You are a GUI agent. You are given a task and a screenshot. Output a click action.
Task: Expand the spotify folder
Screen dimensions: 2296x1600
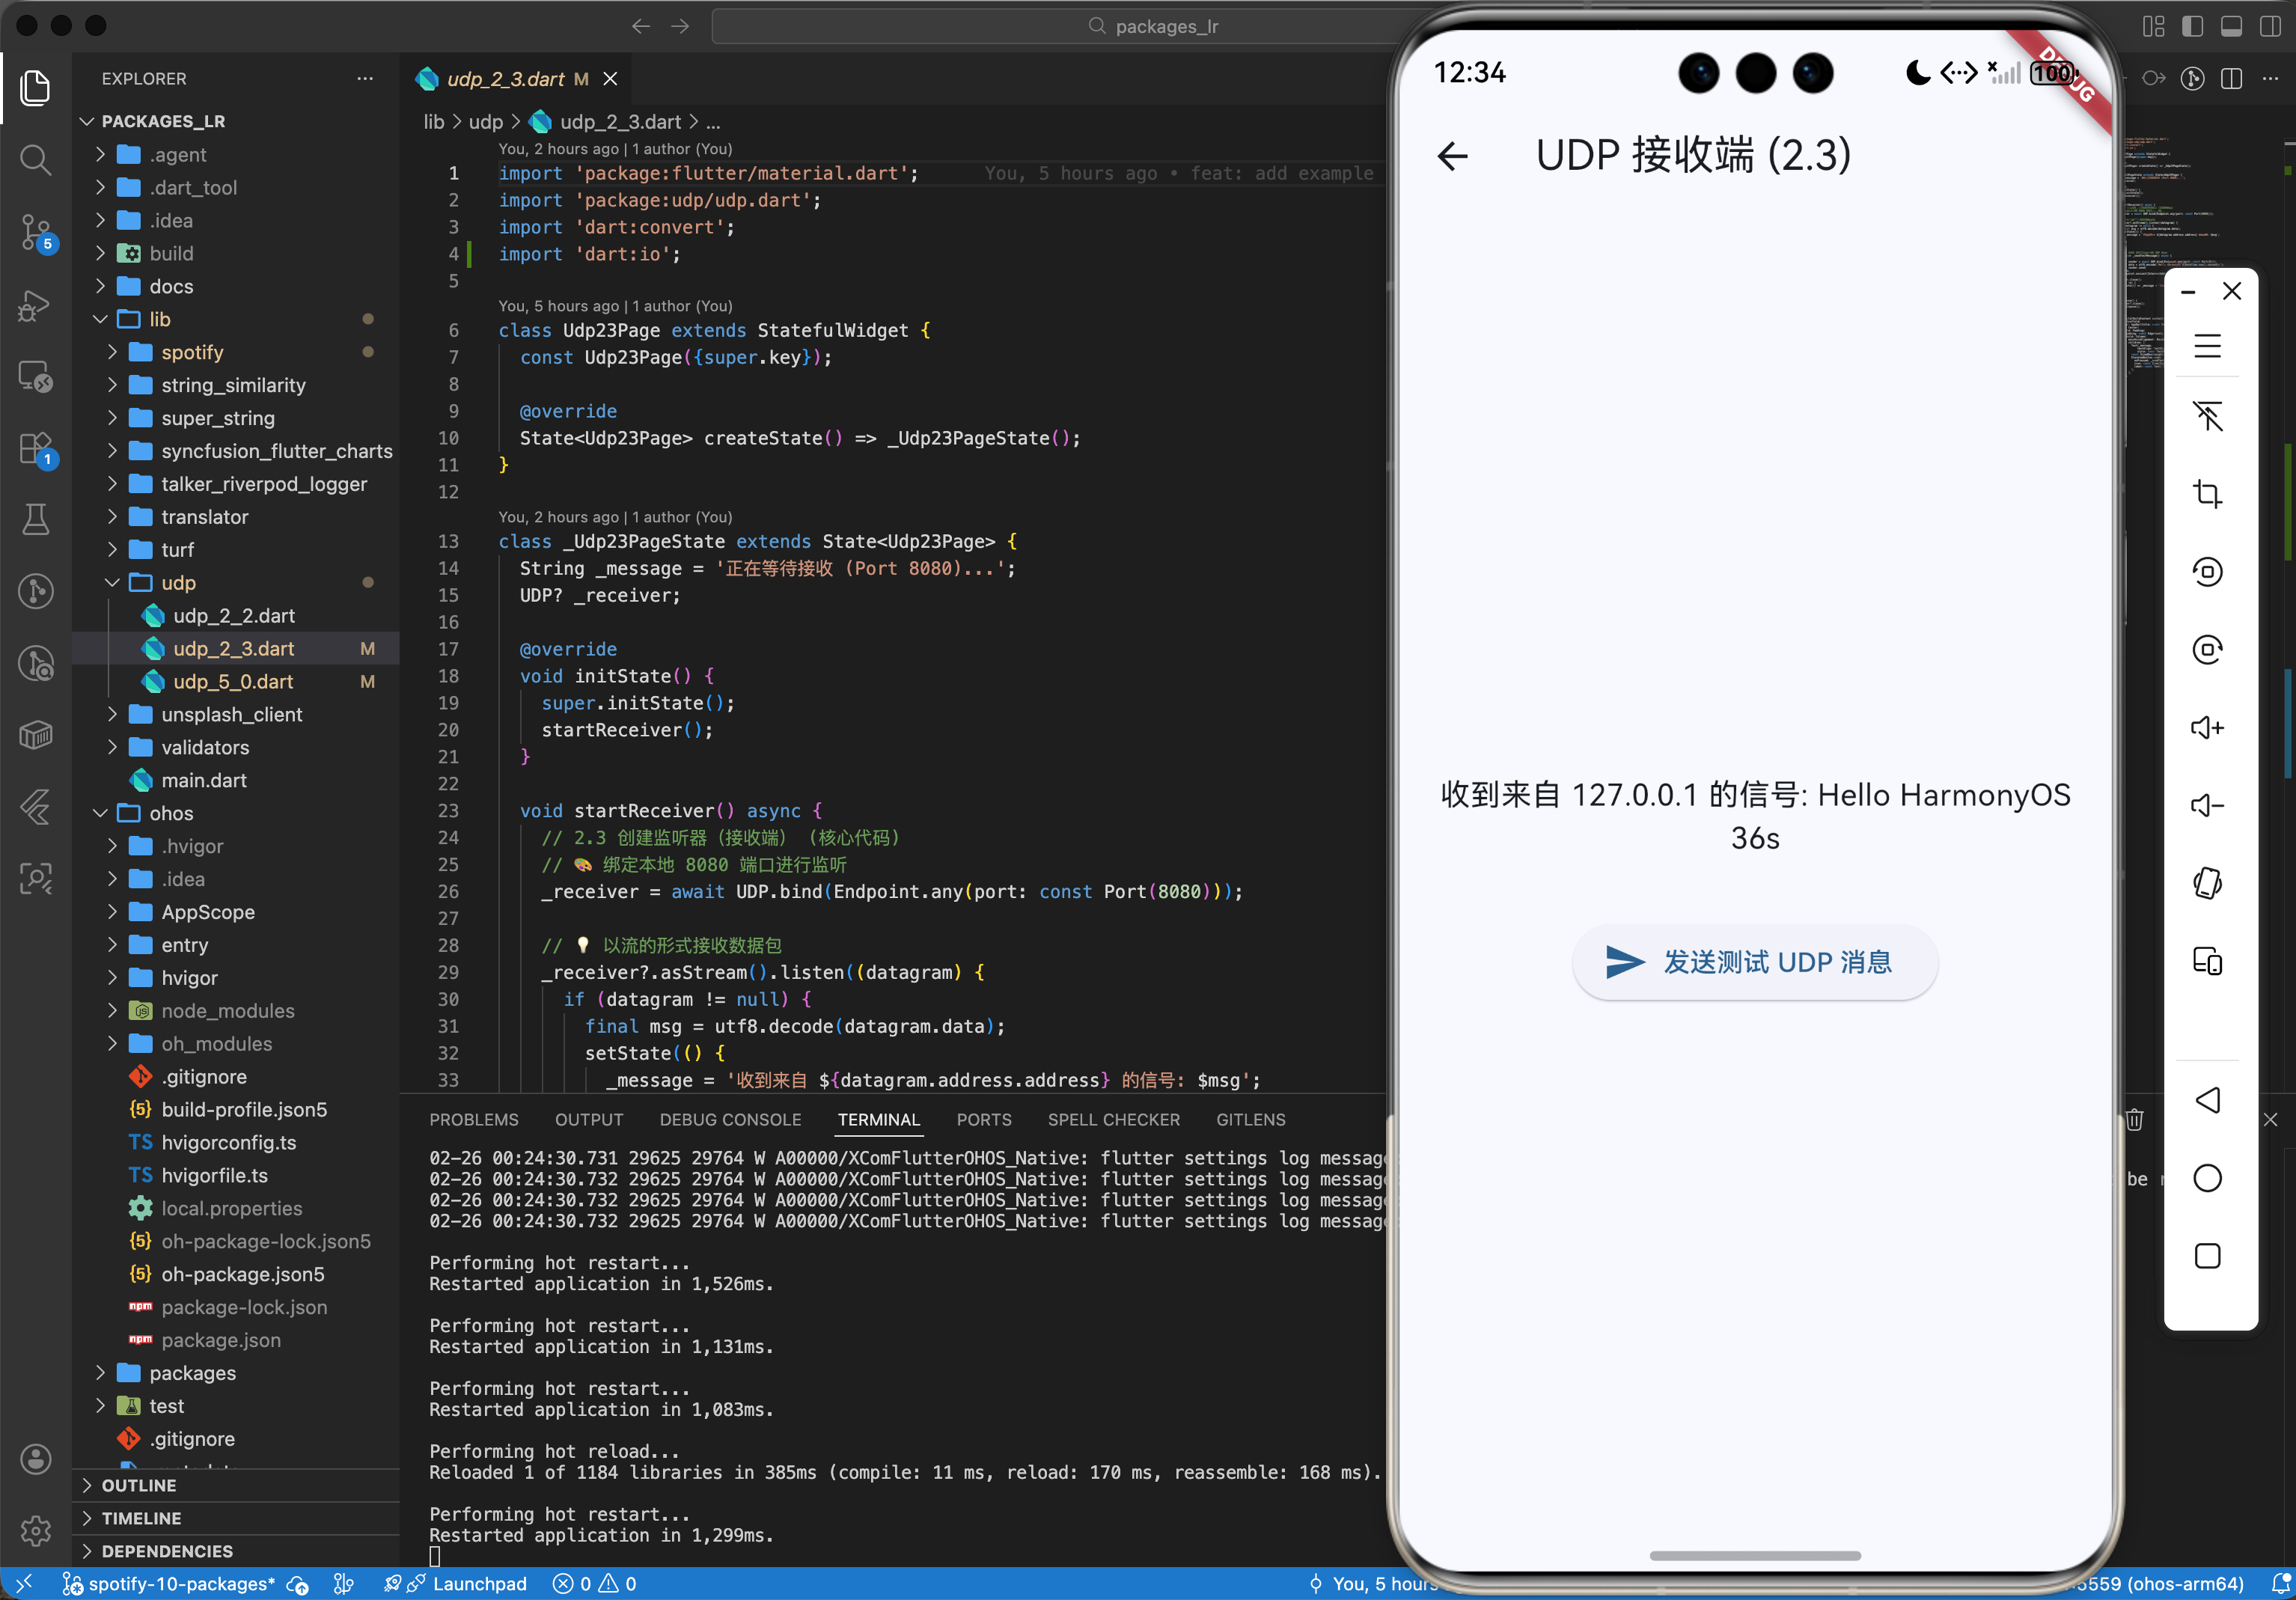192,352
